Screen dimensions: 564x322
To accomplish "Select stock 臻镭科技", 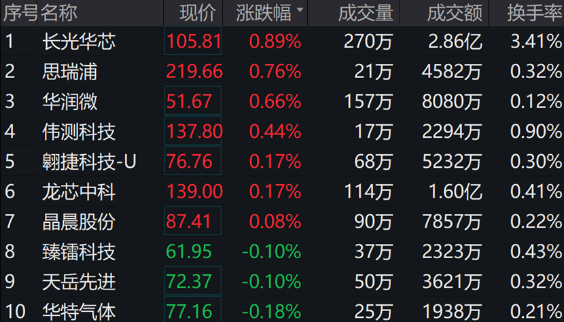I will point(79,251).
